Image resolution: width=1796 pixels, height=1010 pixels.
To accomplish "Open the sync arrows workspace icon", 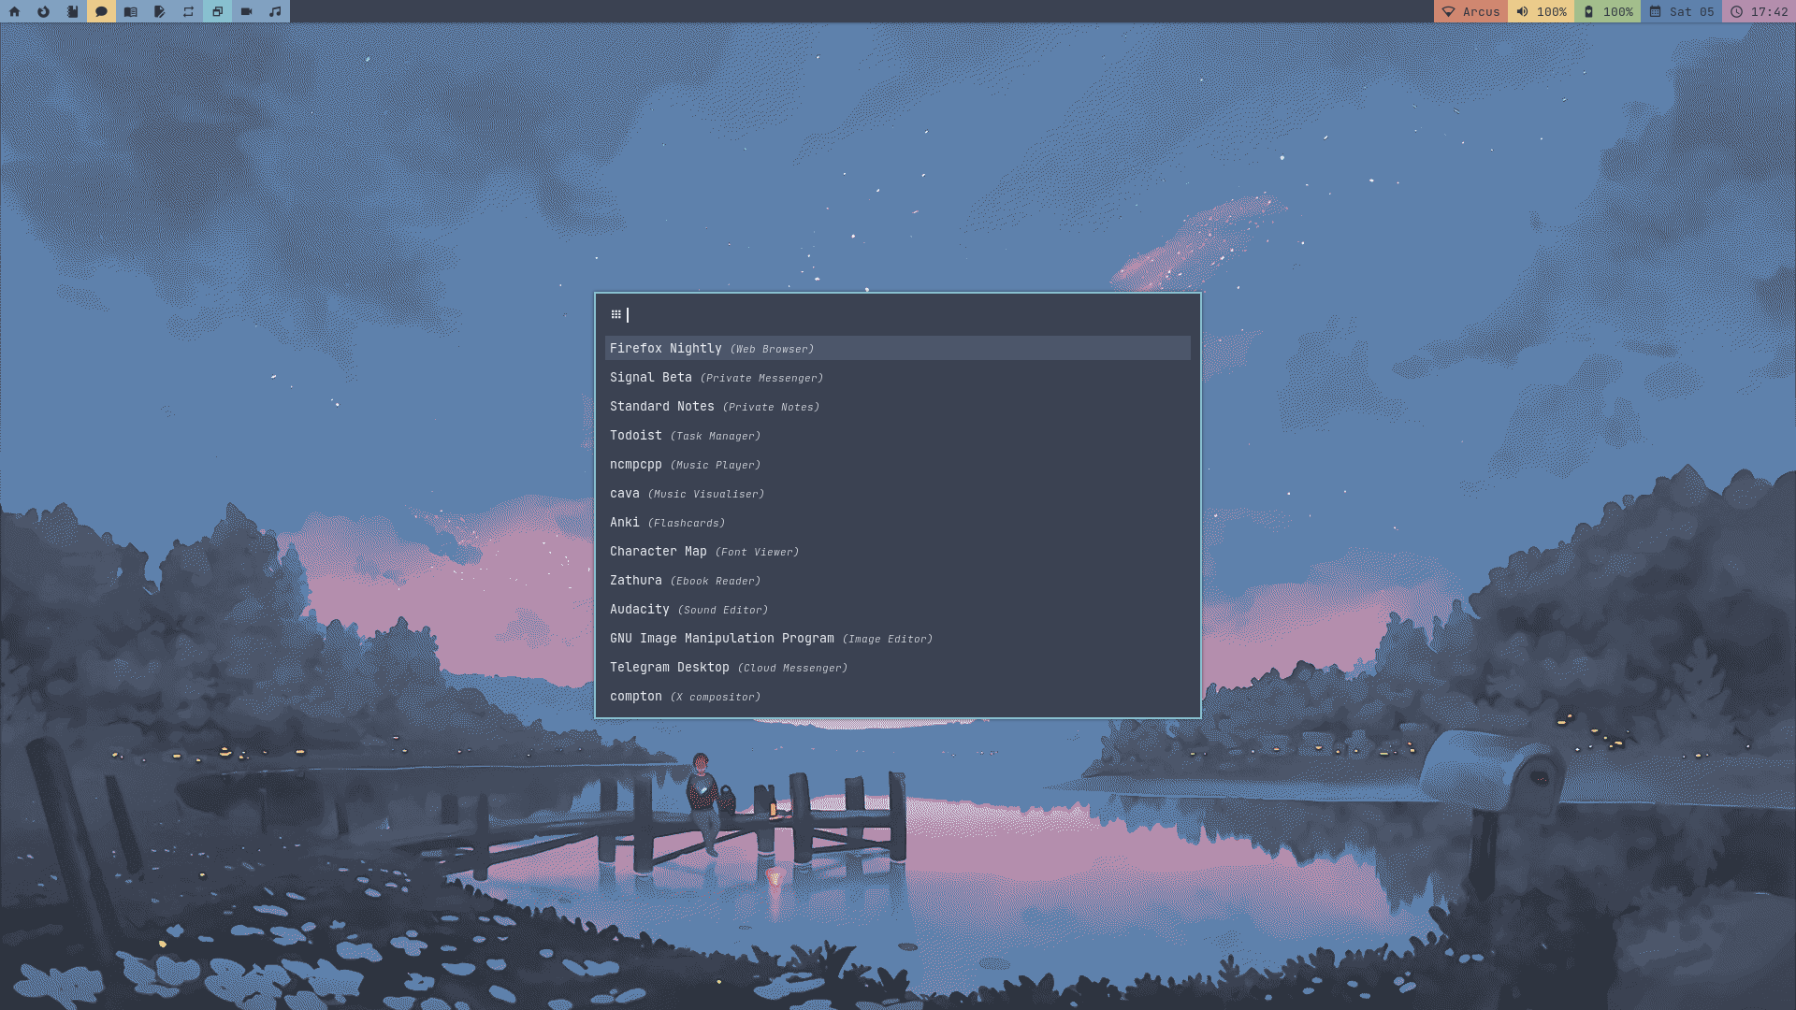I will (188, 11).
